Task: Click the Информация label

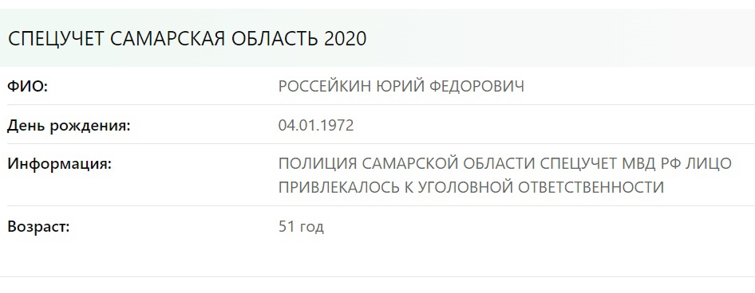Action: tap(59, 164)
